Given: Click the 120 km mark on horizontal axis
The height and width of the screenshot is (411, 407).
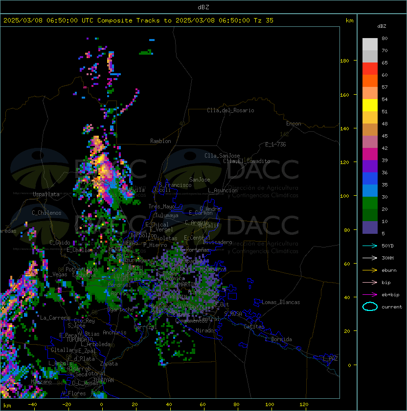Looking at the screenshot, I should point(304,405).
